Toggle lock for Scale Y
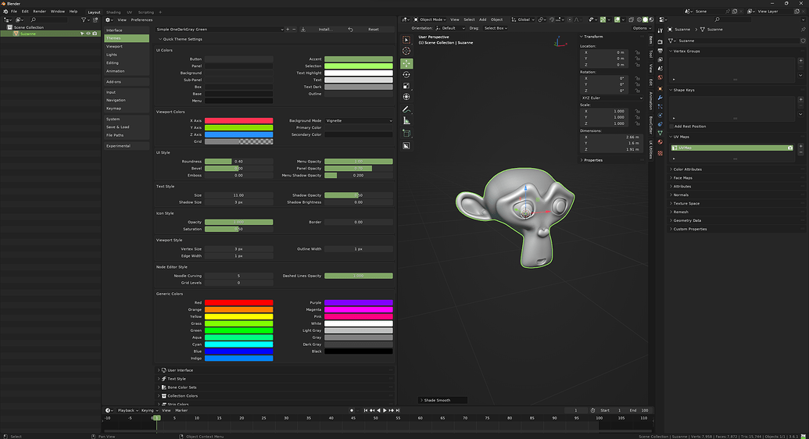The width and height of the screenshot is (809, 439). click(638, 117)
